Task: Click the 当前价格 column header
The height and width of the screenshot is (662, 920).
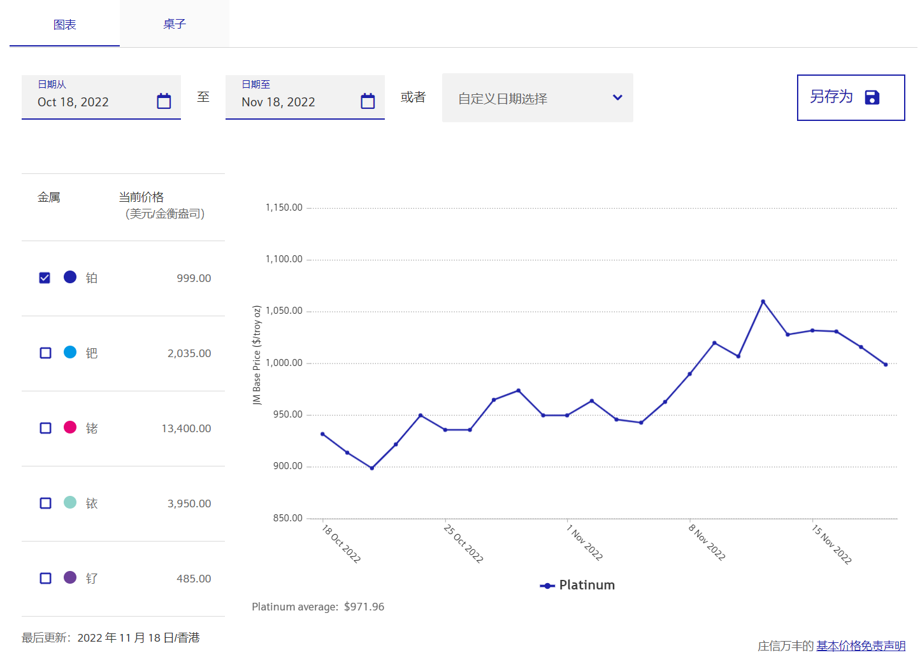Action: pyautogui.click(x=141, y=197)
